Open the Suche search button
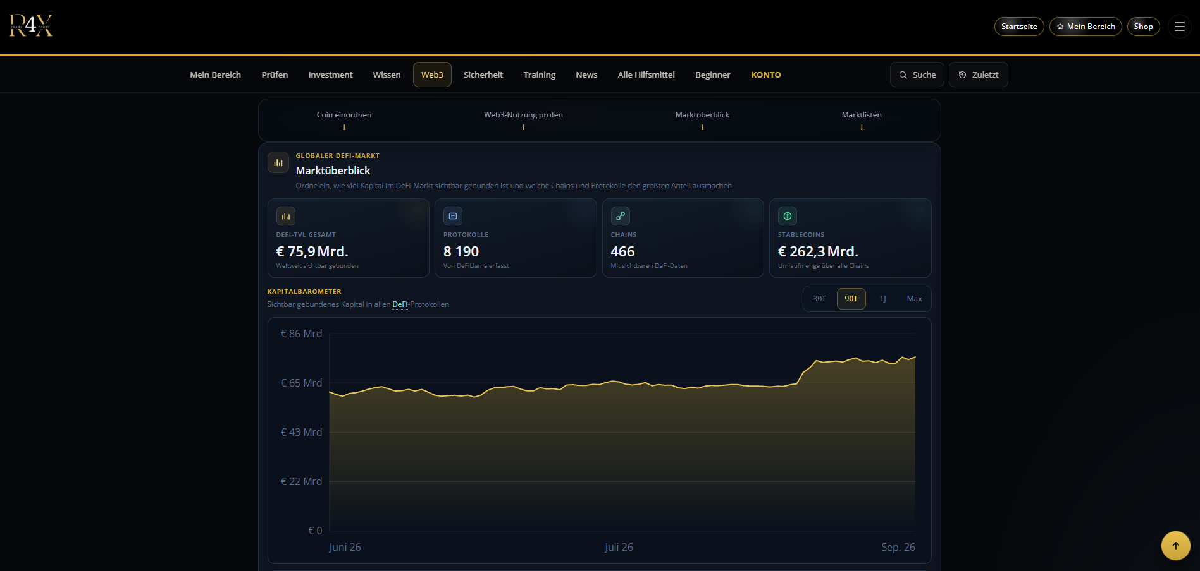Screen dimensions: 1200x571 pos(917,75)
